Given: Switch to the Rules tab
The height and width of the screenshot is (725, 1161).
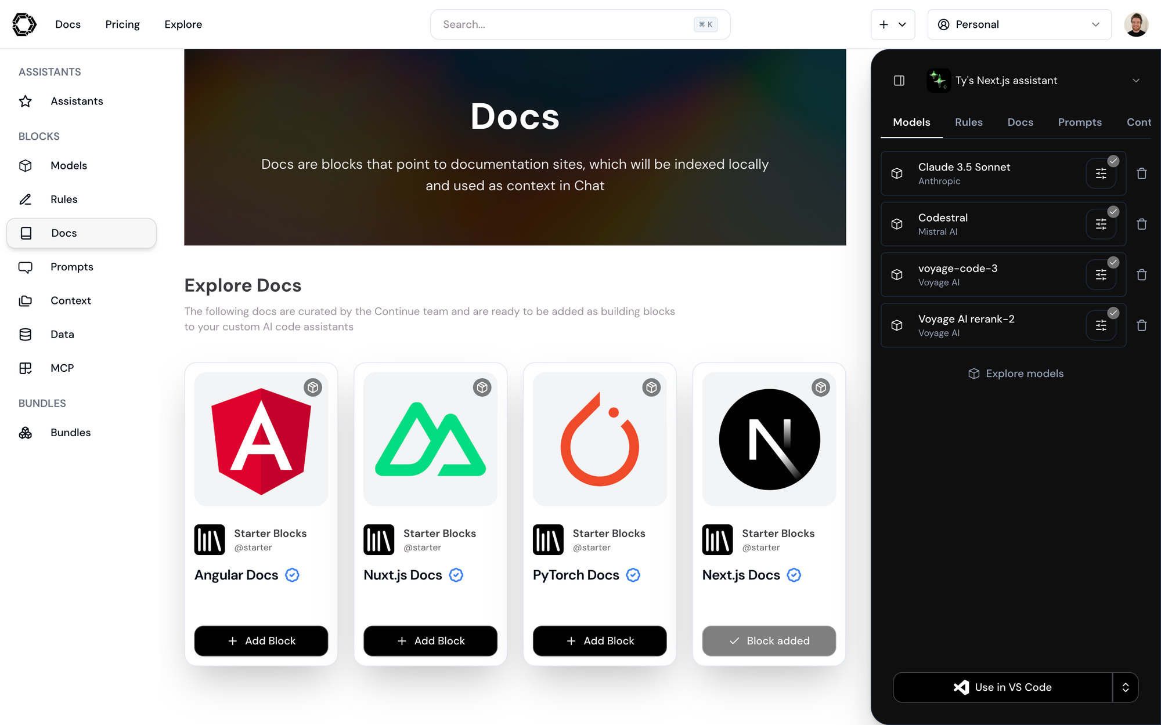Looking at the screenshot, I should pos(968,122).
